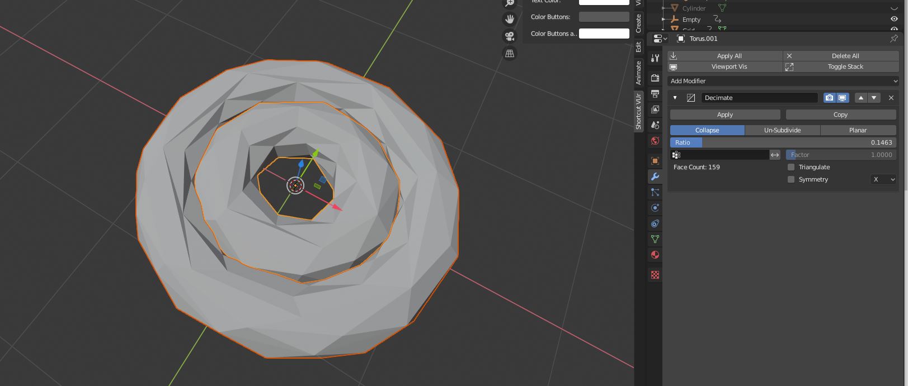This screenshot has width=908, height=386.
Task: Open the World properties globe icon
Action: point(655,141)
